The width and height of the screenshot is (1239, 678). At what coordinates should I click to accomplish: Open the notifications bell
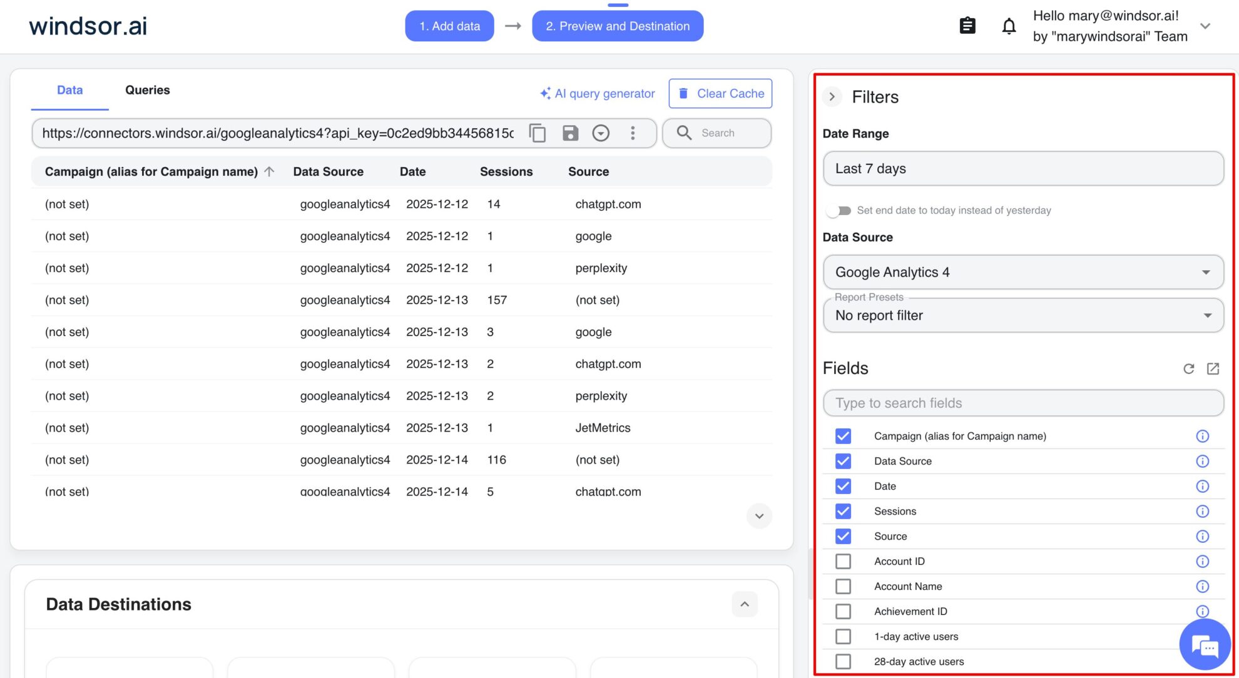(x=1009, y=26)
